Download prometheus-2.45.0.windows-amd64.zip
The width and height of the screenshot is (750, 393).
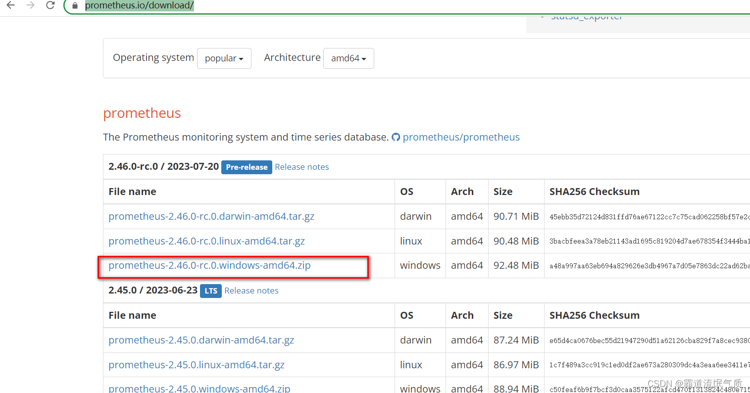pyautogui.click(x=199, y=389)
